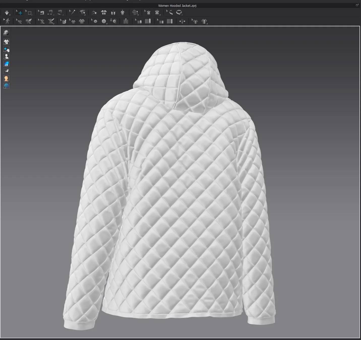Select the Buttonhole tool

[x=113, y=21]
